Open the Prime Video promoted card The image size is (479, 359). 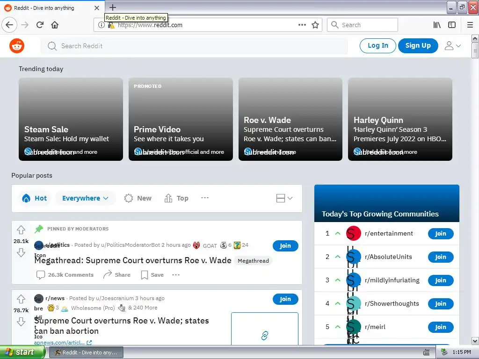[x=181, y=119]
